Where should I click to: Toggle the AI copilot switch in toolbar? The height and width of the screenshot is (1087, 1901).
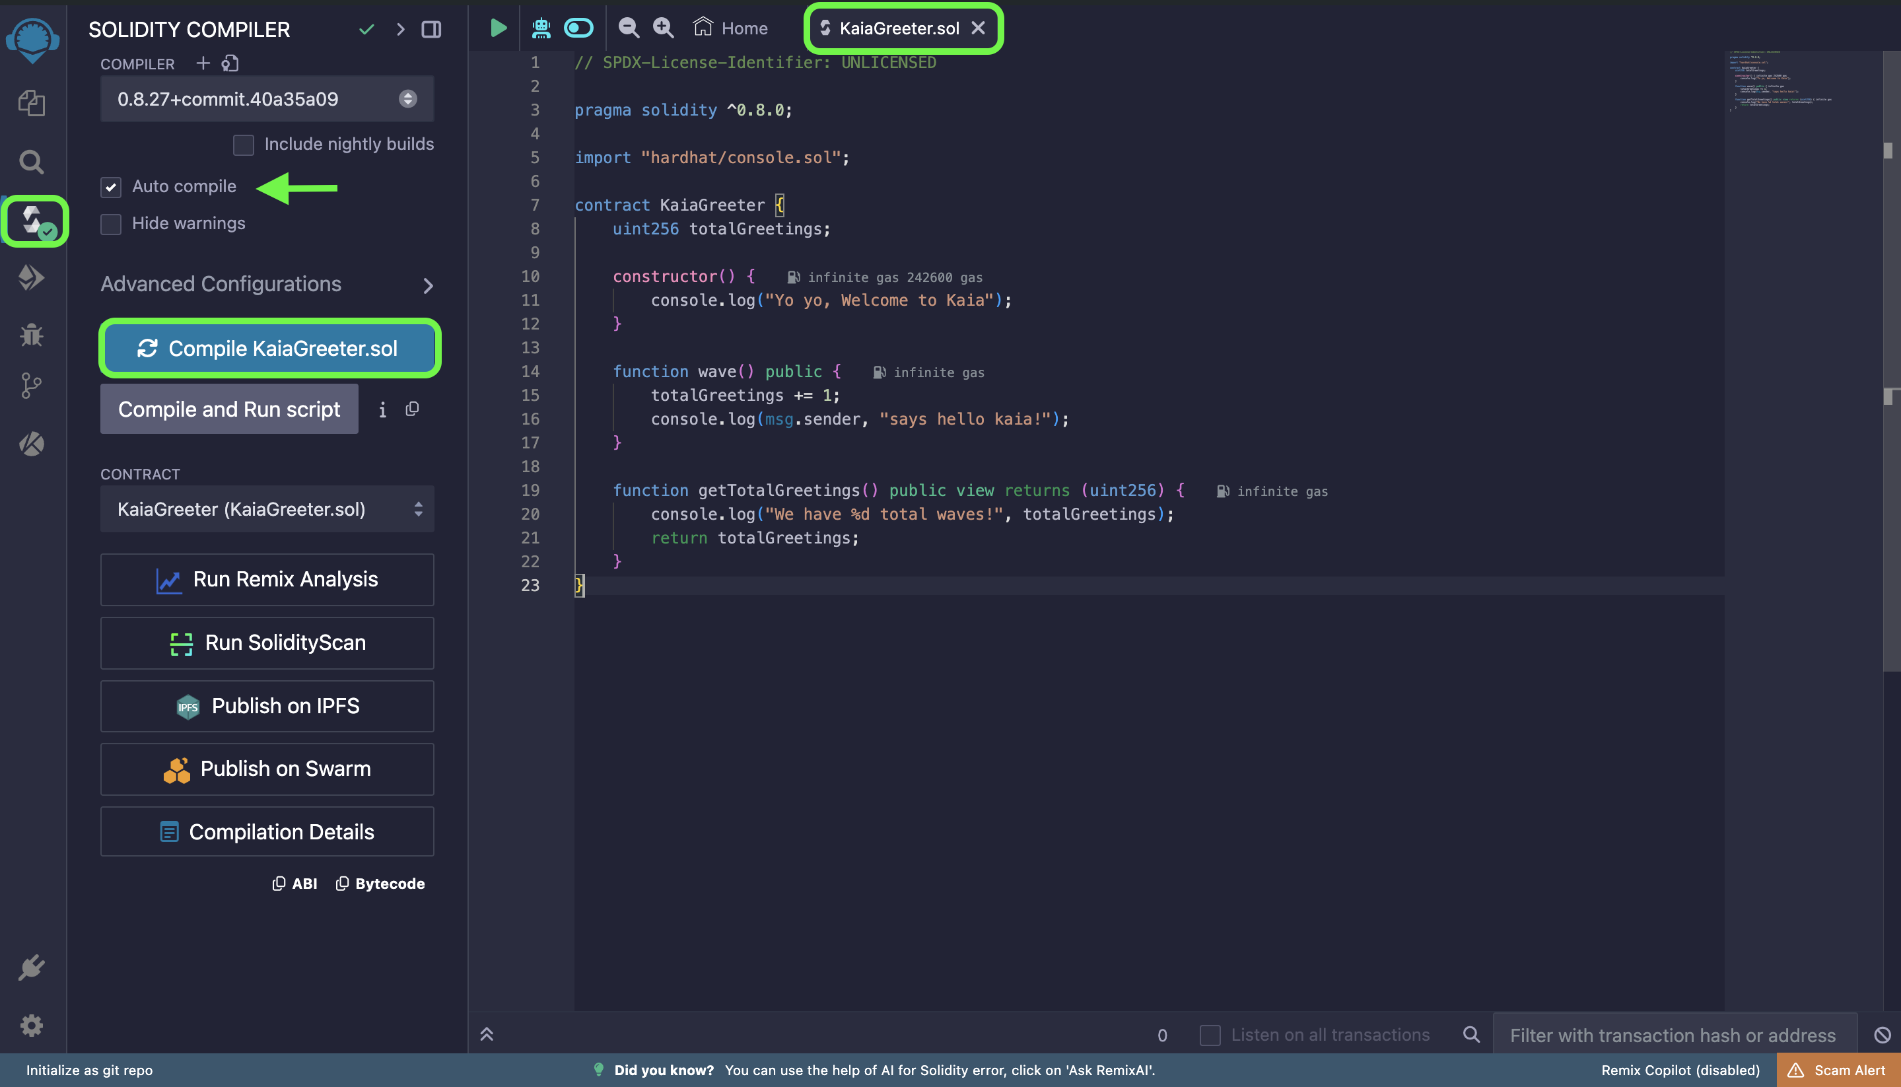578,28
